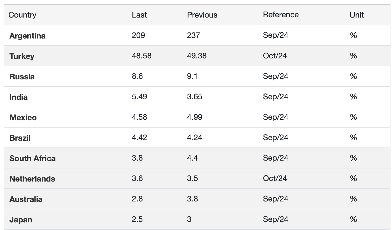Select Turkey's previous value 49.38
This screenshot has width=392, height=230.
coord(197,56)
